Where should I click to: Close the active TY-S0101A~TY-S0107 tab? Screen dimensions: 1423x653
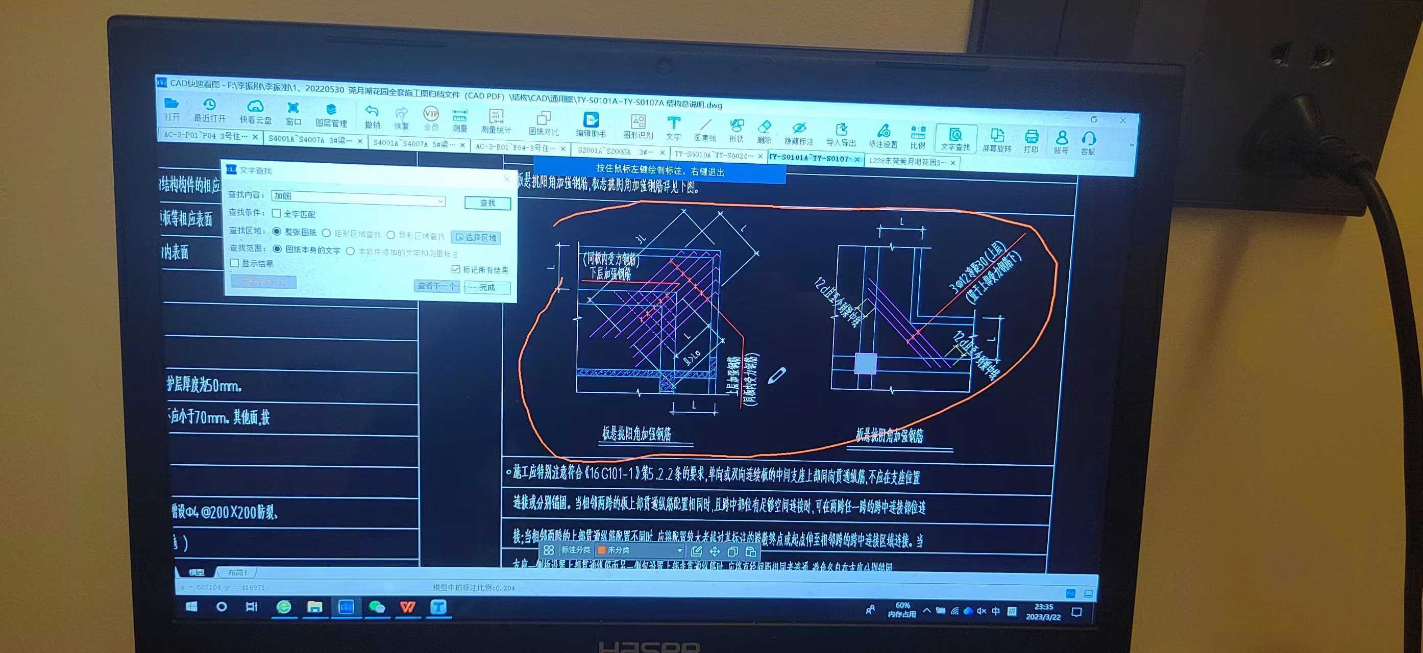click(x=857, y=160)
